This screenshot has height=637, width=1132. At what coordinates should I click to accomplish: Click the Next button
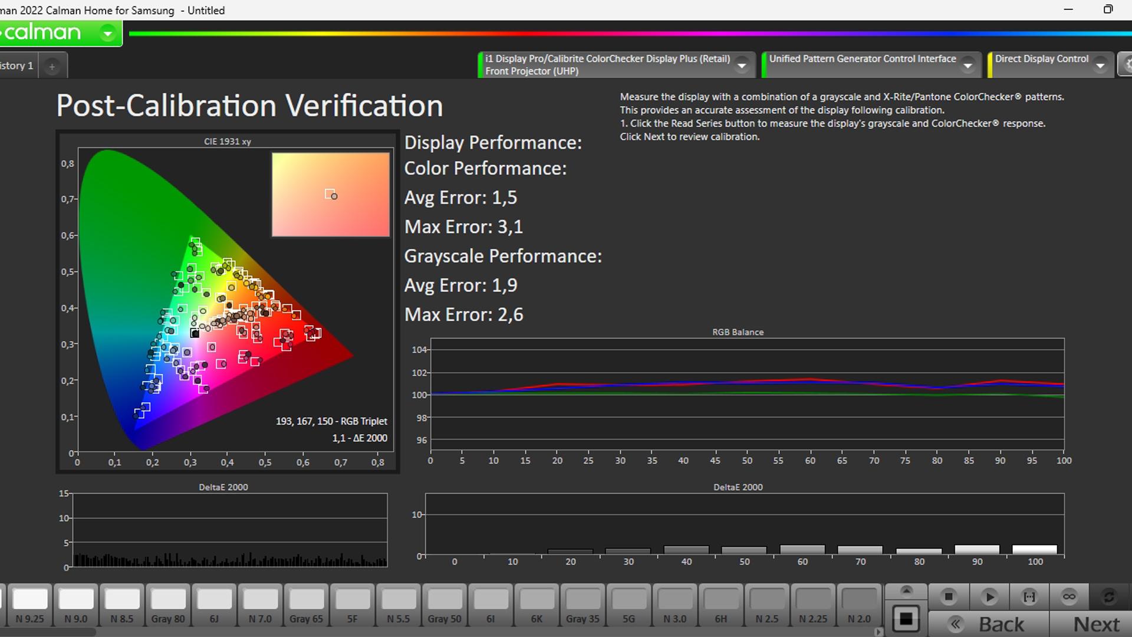1095,624
